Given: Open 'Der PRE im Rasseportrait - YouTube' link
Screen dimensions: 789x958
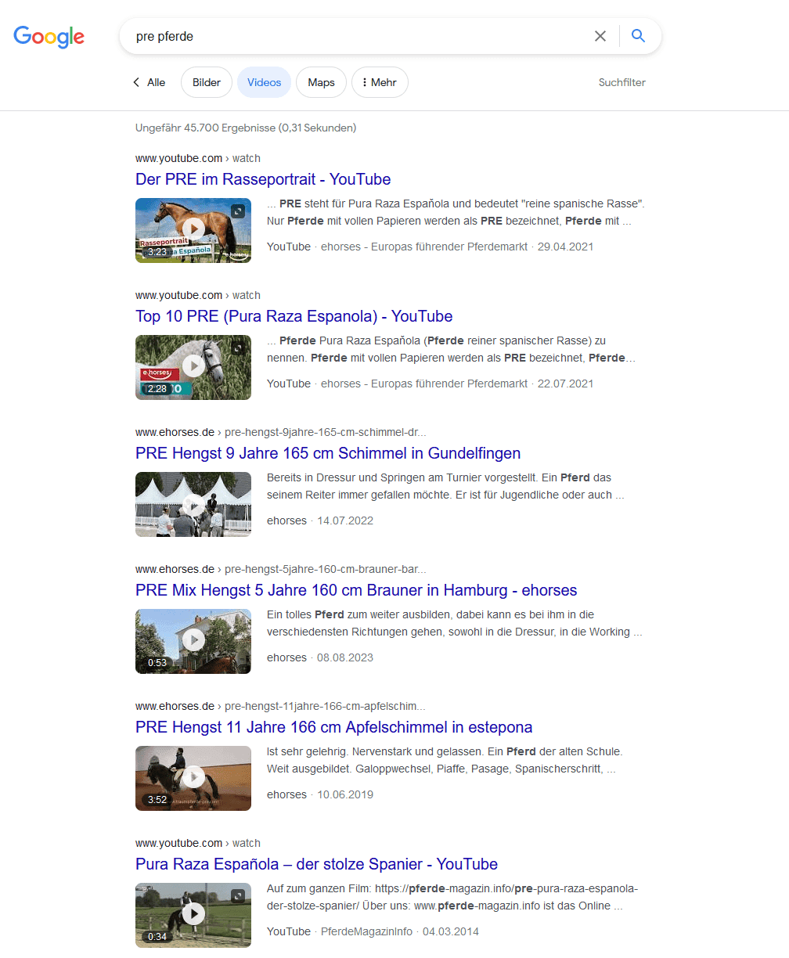Looking at the screenshot, I should pos(263,179).
